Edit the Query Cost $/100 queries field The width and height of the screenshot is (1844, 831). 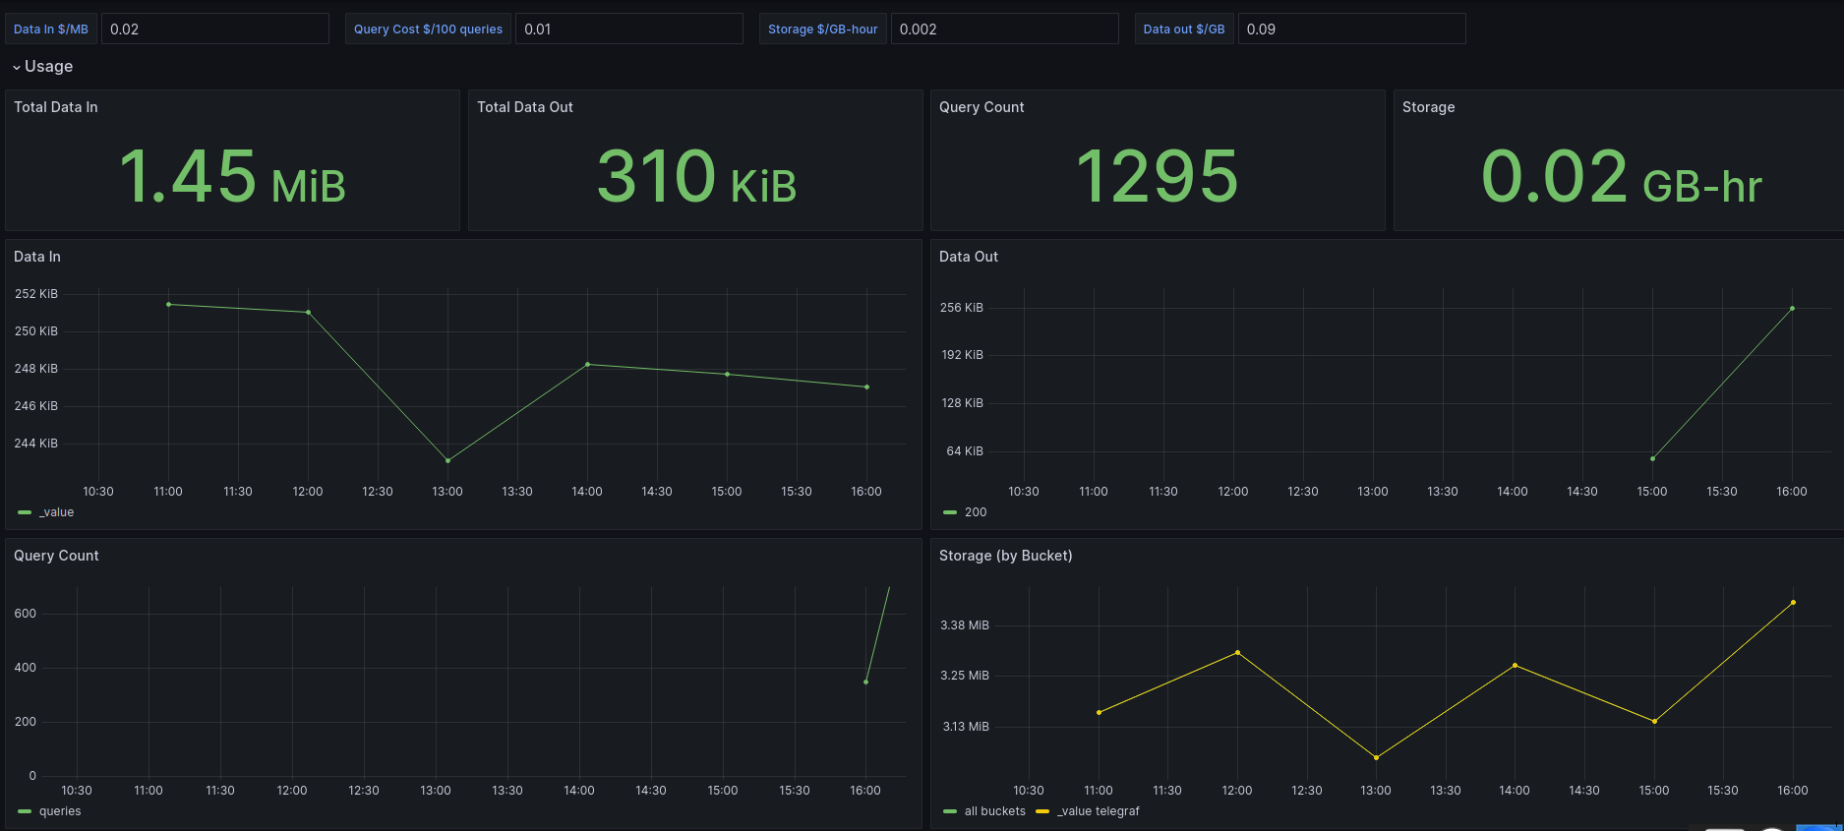click(x=629, y=29)
